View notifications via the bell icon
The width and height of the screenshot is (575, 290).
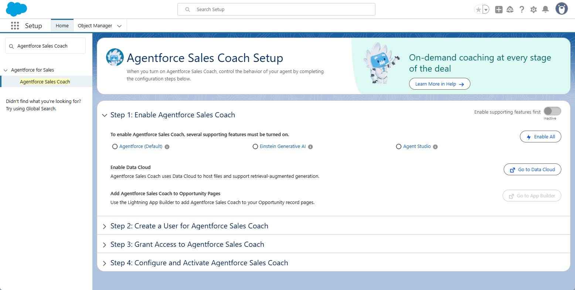(x=545, y=9)
